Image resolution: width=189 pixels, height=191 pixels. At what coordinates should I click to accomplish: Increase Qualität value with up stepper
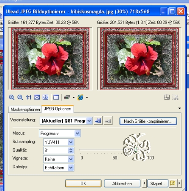71,149
